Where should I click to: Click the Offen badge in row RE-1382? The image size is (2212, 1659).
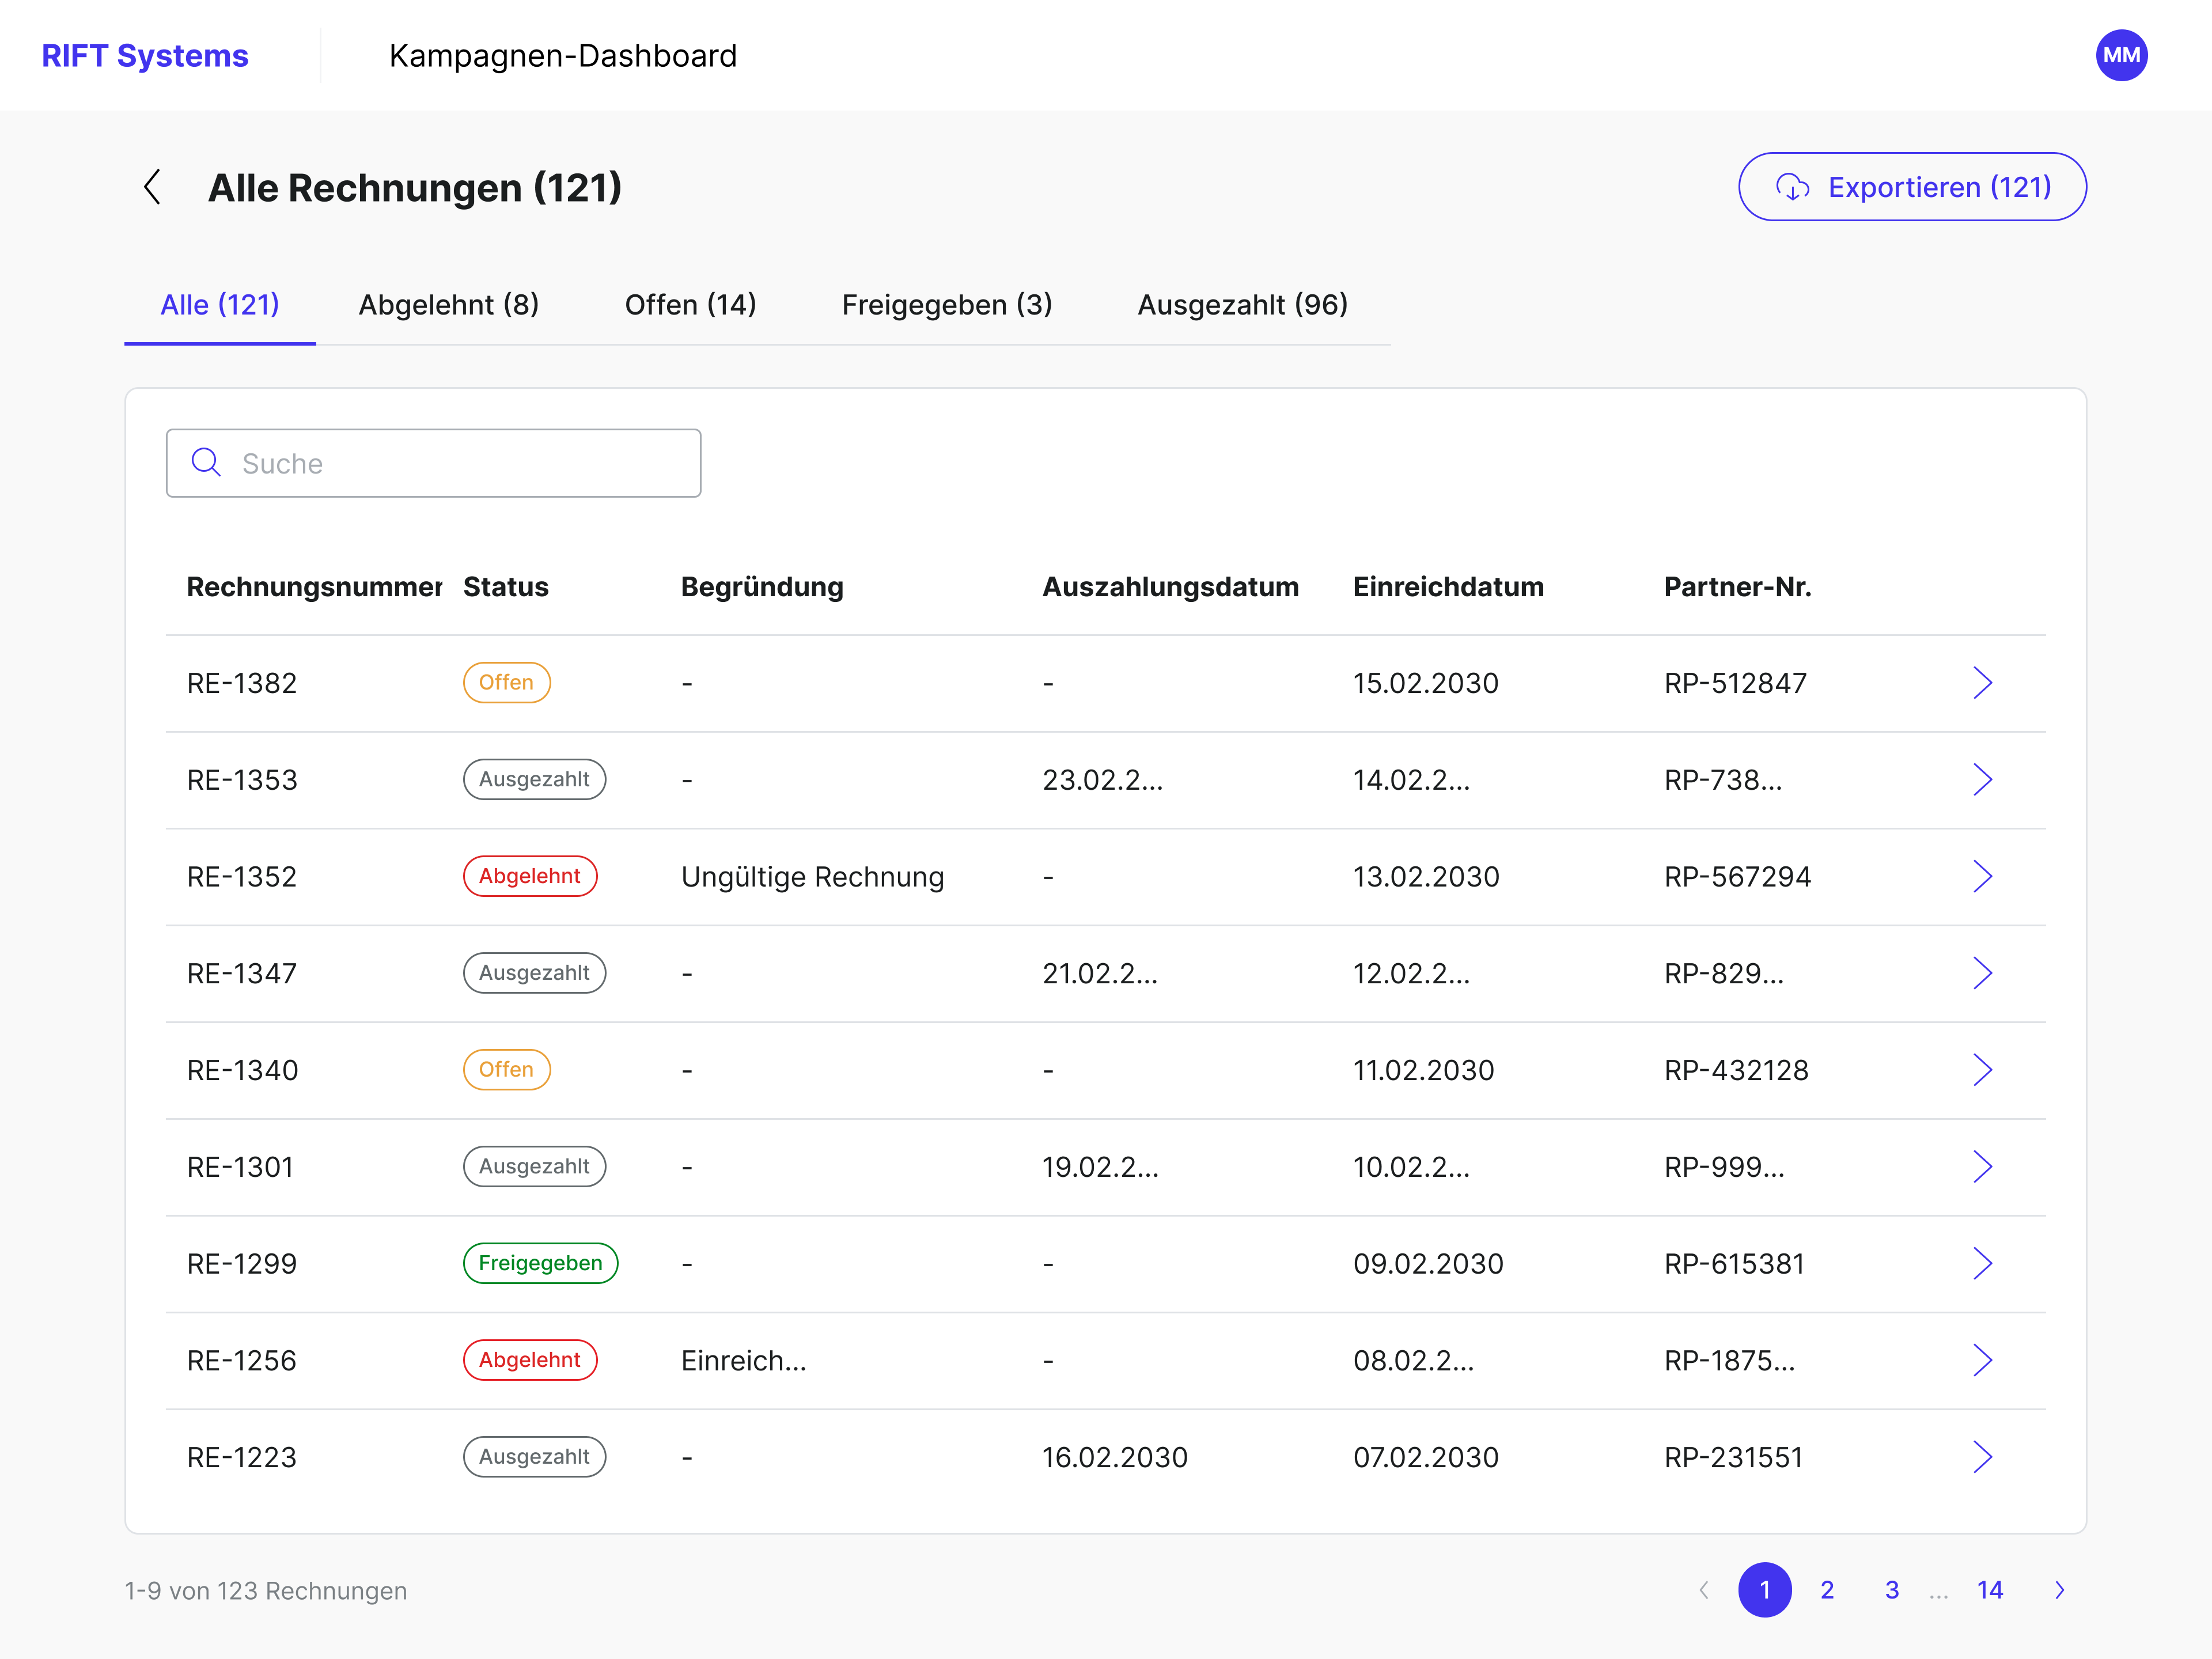(506, 683)
